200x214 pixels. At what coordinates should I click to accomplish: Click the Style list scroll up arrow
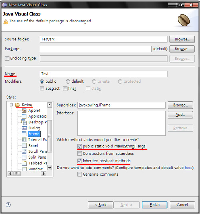click(50, 105)
